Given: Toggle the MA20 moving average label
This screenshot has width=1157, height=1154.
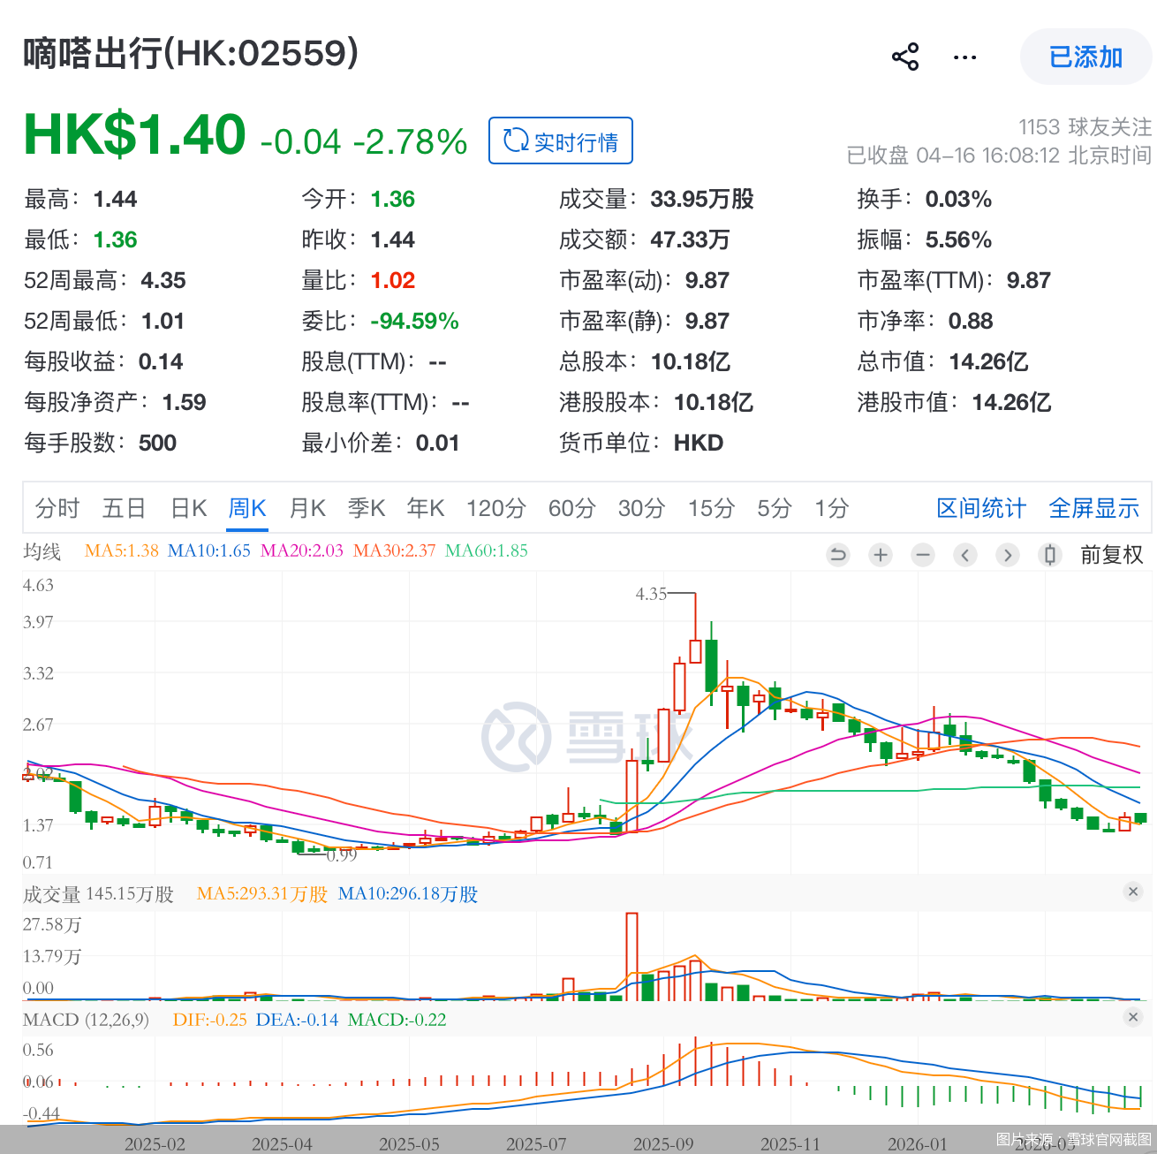Looking at the screenshot, I should click(x=300, y=550).
